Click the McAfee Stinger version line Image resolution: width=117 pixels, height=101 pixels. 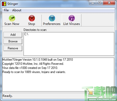point(38,60)
